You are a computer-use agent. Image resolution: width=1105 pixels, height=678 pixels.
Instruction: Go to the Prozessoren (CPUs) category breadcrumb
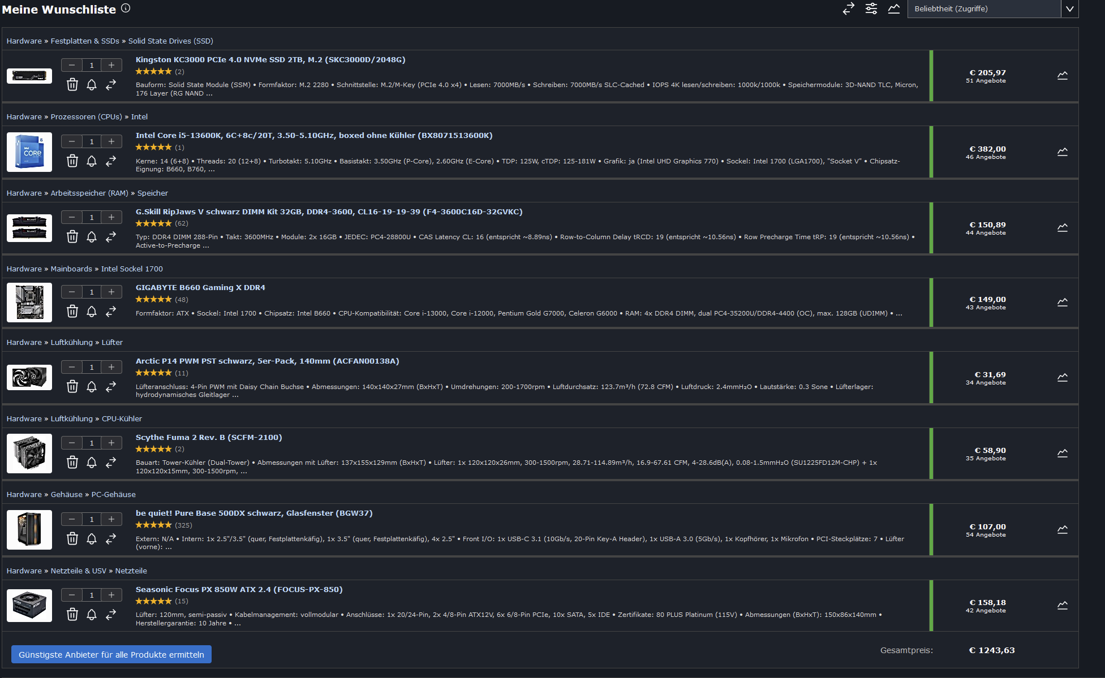coord(86,116)
